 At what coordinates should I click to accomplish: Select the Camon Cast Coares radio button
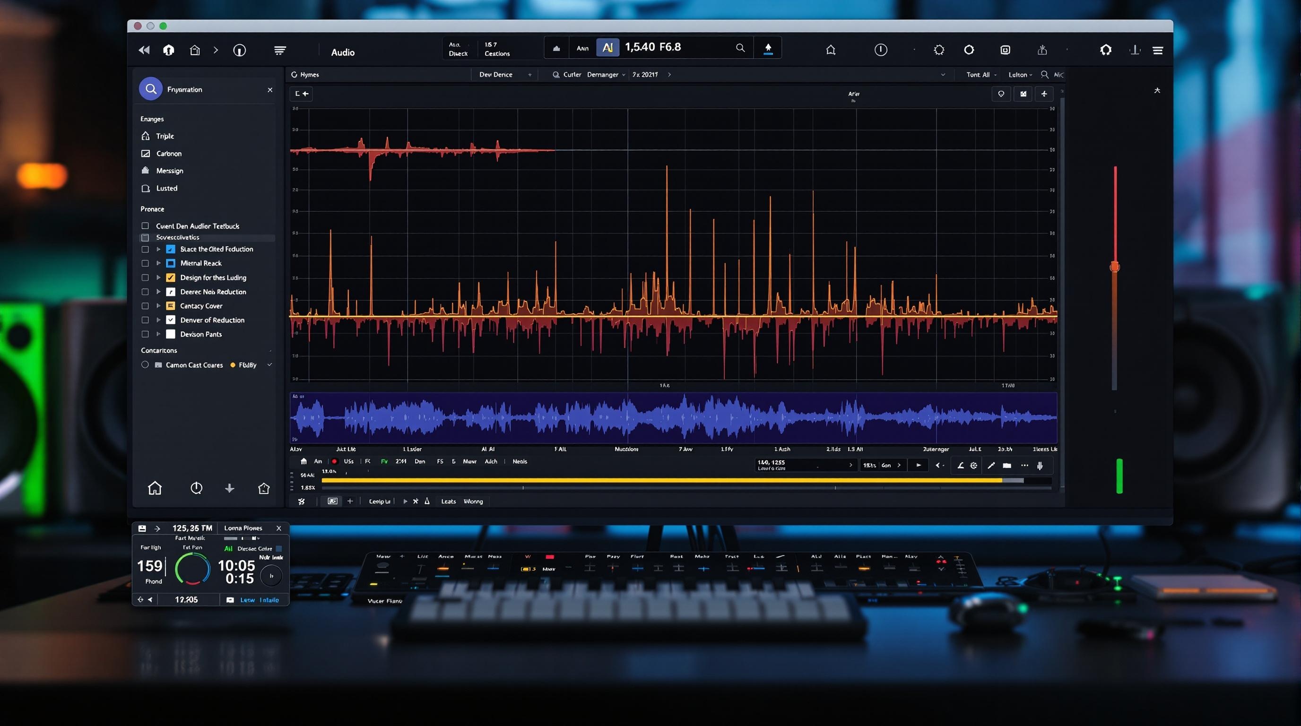(x=145, y=364)
